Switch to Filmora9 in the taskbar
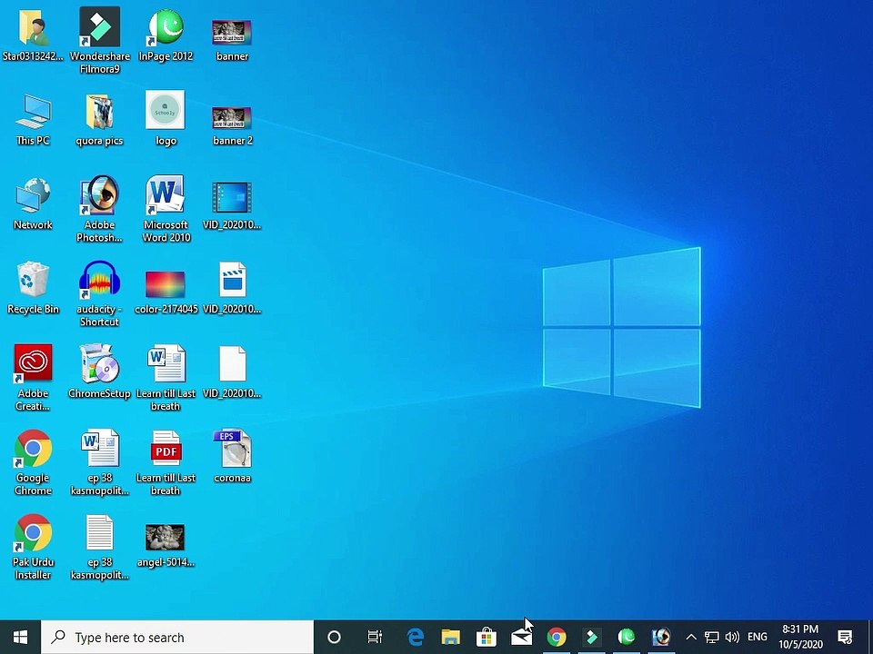 pos(592,638)
